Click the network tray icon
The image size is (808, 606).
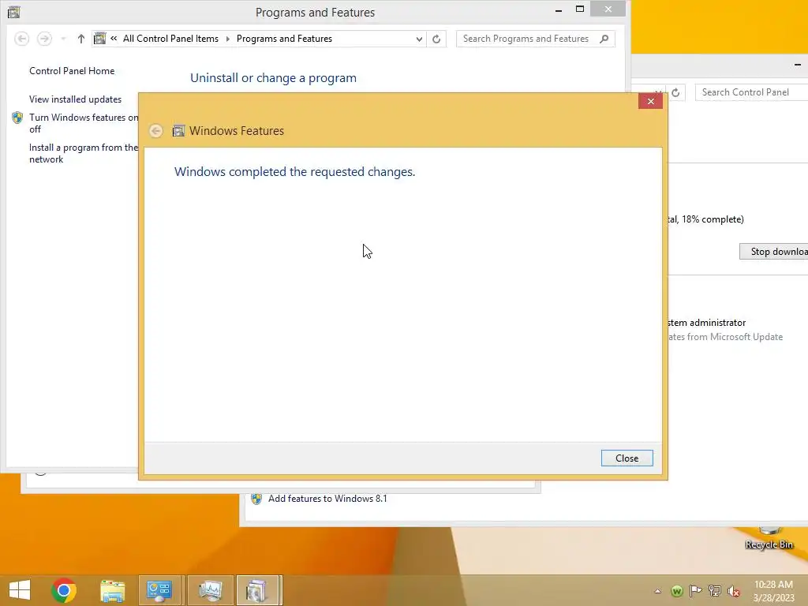point(715,591)
